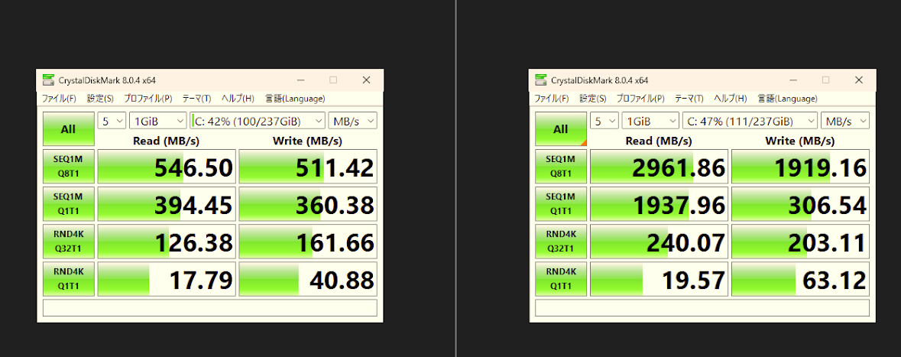
Task: Click the 1937.96 read result
Action: click(x=659, y=204)
